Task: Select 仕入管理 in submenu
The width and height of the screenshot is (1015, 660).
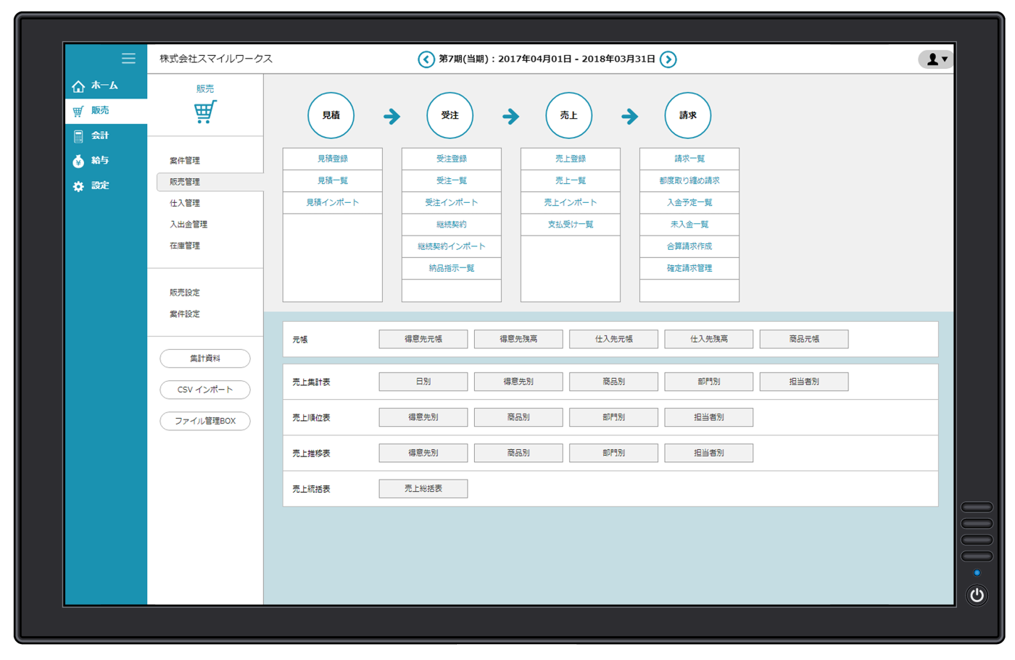Action: (x=185, y=204)
